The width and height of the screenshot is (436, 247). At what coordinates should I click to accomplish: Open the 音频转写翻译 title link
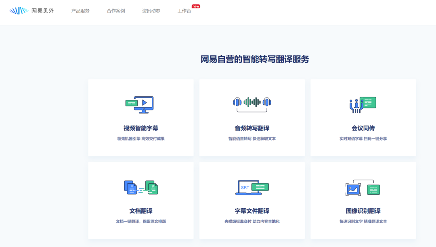click(252, 128)
